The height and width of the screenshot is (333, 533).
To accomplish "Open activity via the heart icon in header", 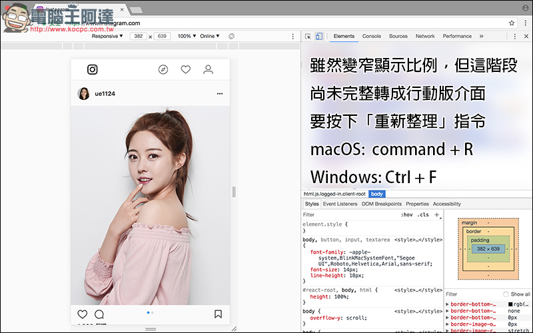I will [186, 69].
